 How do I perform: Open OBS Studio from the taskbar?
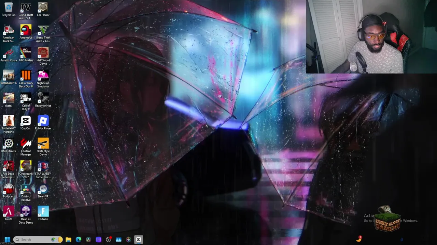click(x=109, y=240)
